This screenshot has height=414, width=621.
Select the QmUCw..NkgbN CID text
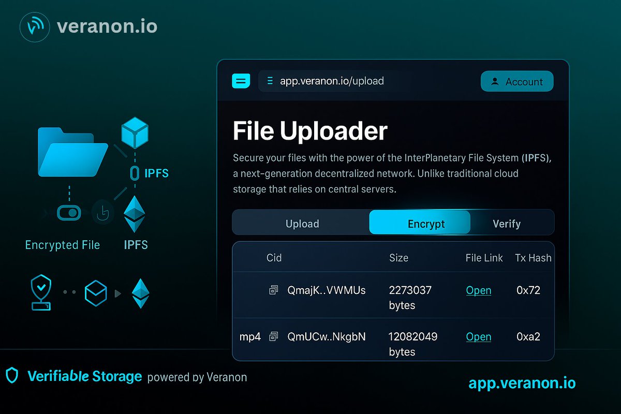(327, 337)
